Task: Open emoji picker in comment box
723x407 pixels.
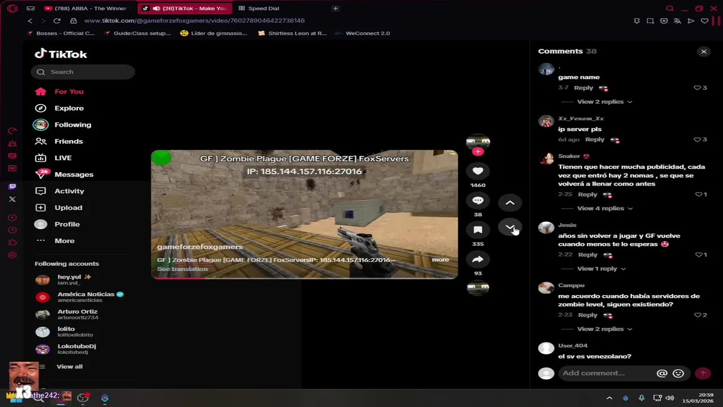Action: coord(678,373)
